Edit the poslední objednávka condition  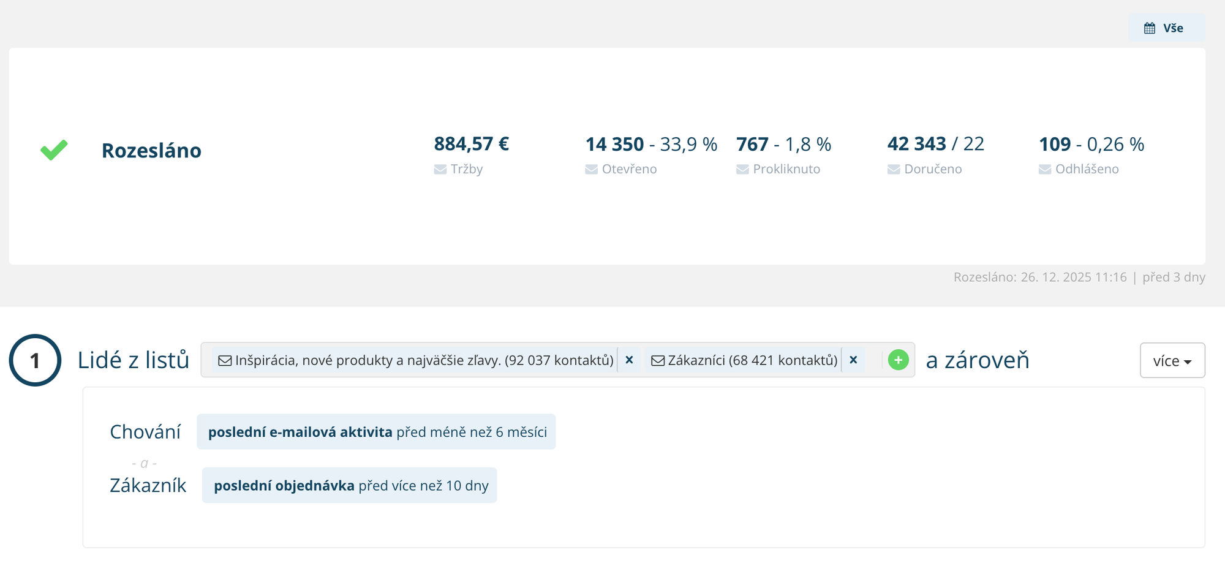pos(349,486)
